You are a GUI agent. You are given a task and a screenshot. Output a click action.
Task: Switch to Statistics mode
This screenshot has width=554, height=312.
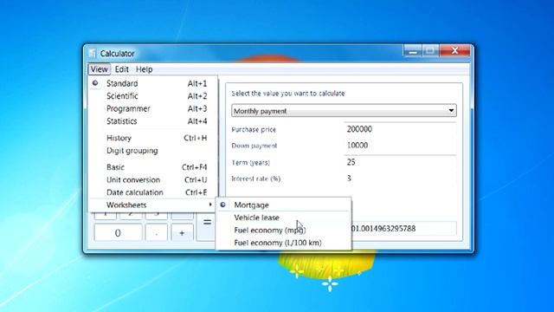[152, 121]
